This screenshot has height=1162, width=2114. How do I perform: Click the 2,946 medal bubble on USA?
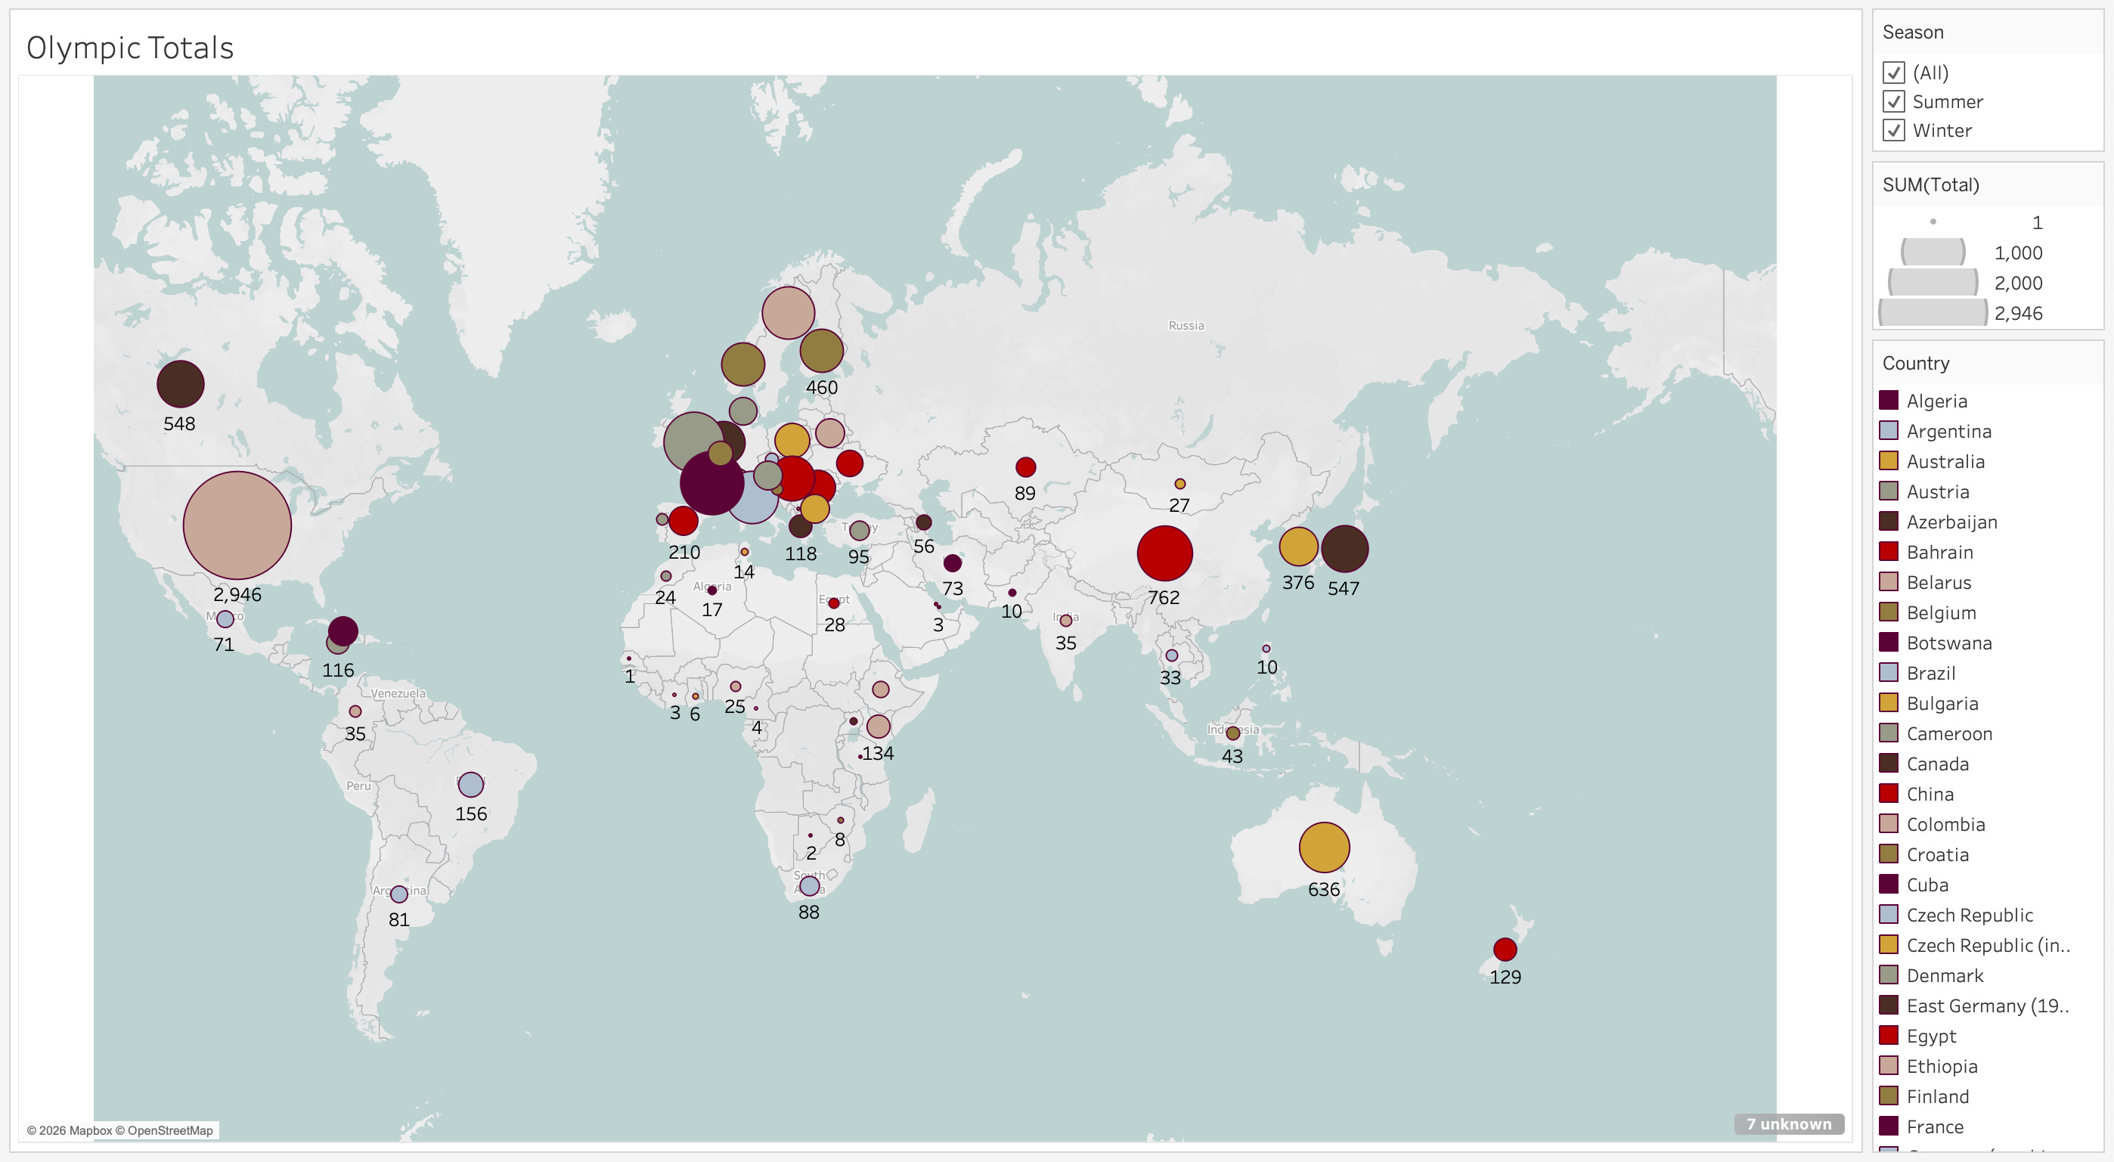pyautogui.click(x=237, y=525)
